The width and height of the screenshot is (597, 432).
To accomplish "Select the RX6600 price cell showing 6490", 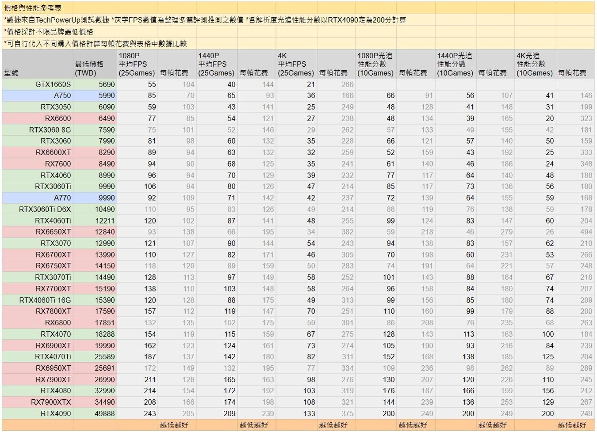I will tap(106, 118).
